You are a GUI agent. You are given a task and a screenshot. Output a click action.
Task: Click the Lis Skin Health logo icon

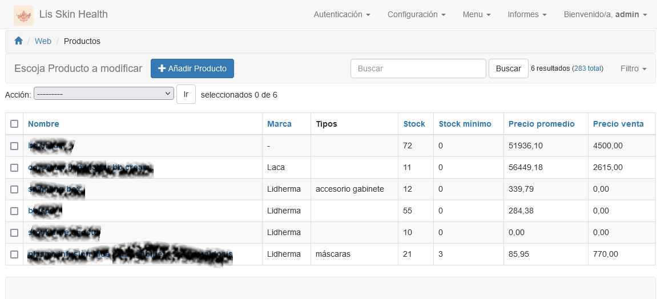coord(23,15)
